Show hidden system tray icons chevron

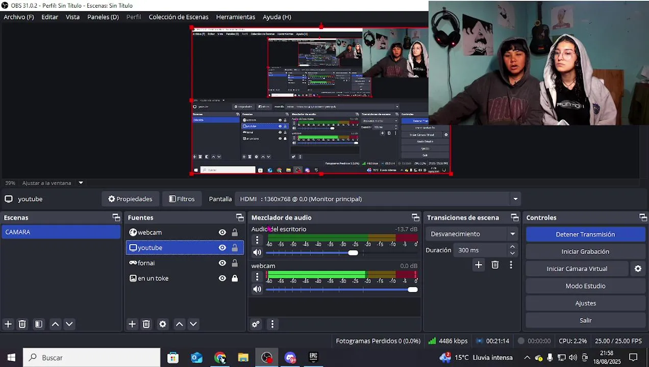[527, 358]
